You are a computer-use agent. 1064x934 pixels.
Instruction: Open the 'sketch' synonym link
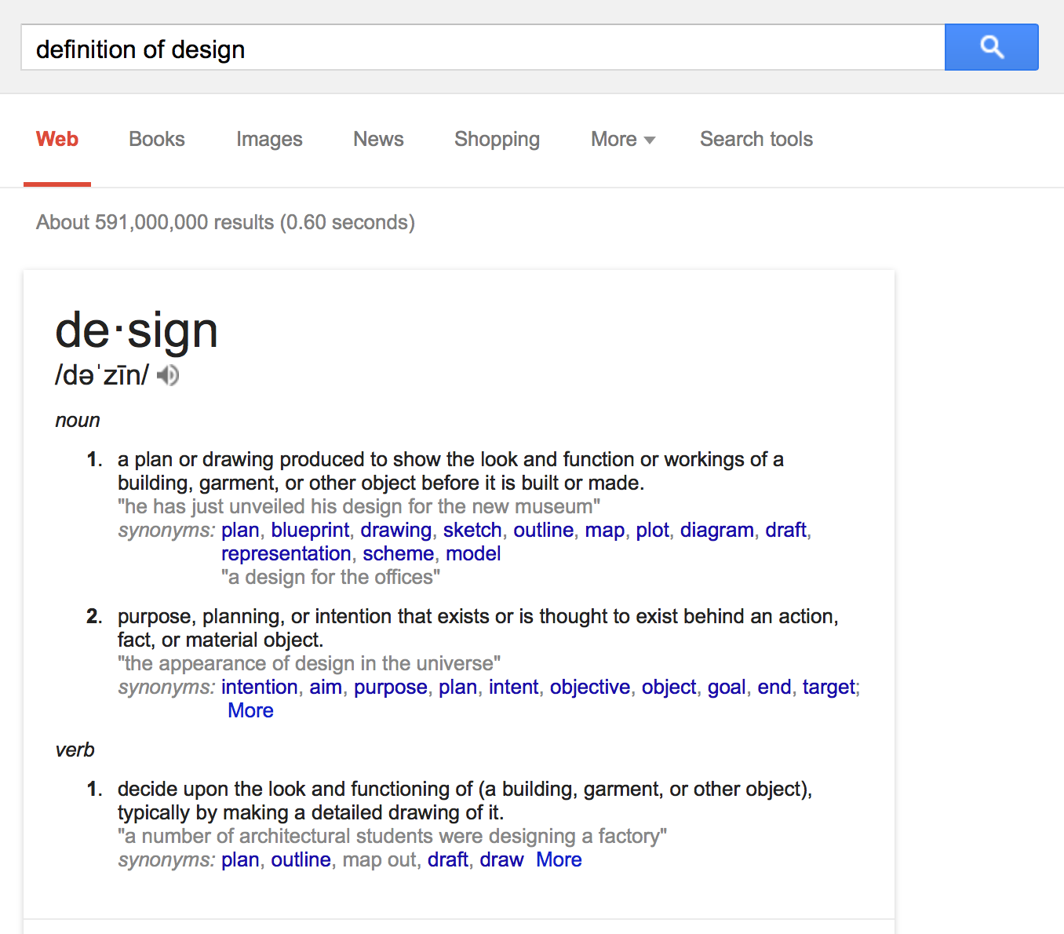tap(472, 530)
